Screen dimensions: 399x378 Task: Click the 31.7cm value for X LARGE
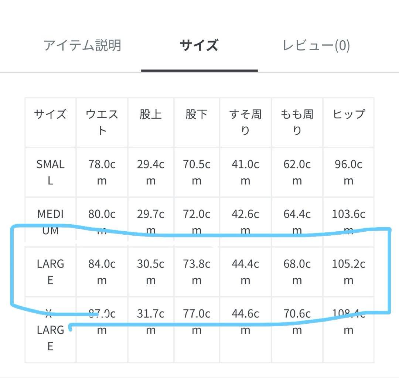[151, 321]
